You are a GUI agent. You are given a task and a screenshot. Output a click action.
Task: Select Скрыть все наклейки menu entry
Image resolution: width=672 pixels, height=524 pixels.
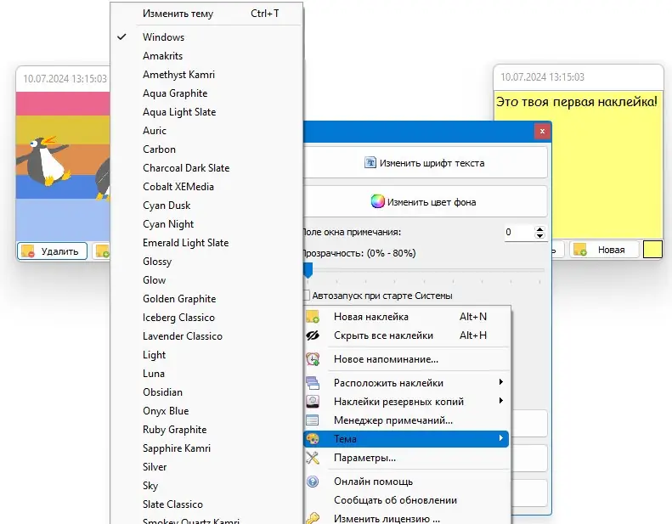click(x=407, y=335)
